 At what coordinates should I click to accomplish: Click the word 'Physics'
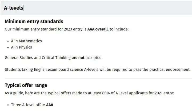tap(25, 47)
